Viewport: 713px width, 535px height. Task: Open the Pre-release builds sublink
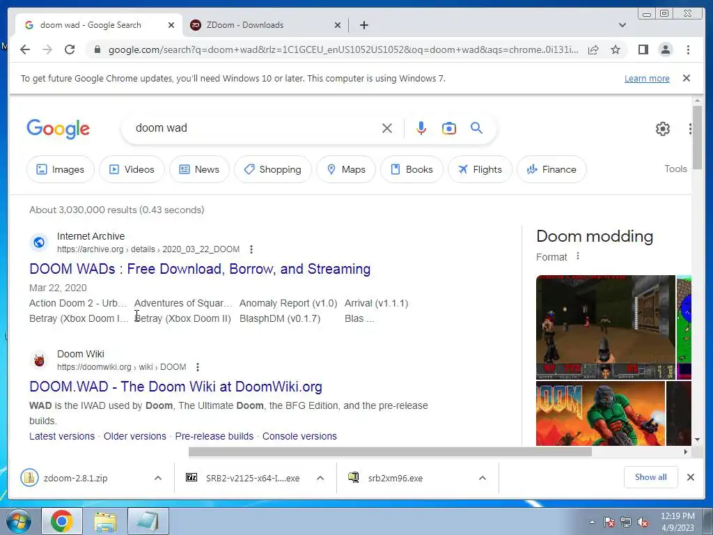214,436
